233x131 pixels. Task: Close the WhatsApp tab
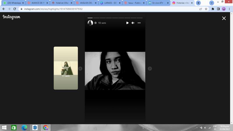[23, 3]
